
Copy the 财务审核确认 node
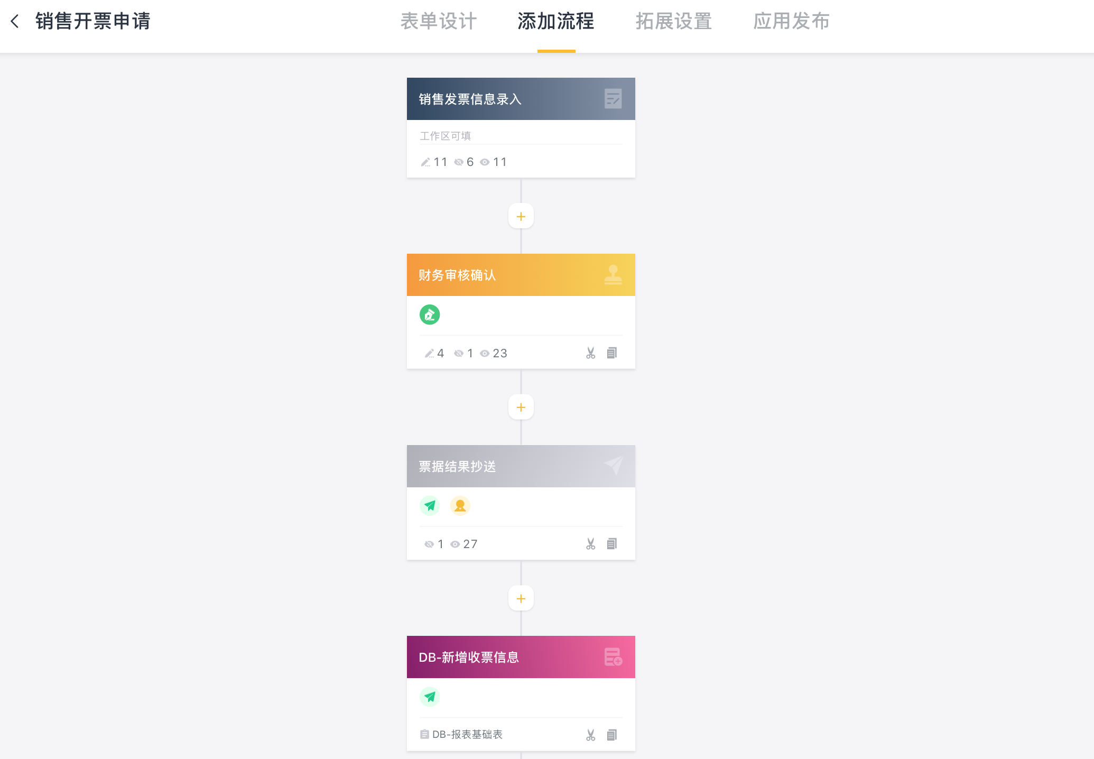(611, 353)
